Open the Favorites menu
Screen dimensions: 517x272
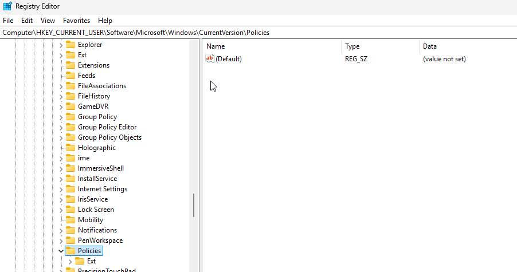point(76,20)
